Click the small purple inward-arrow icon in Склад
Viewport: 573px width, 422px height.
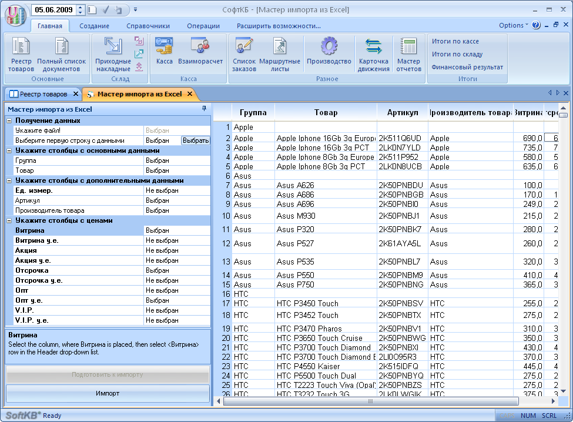coord(139,41)
